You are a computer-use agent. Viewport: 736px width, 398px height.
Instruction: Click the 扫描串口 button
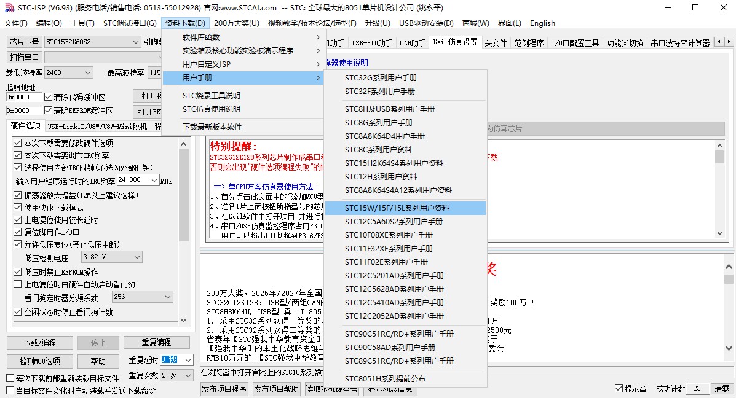24,57
